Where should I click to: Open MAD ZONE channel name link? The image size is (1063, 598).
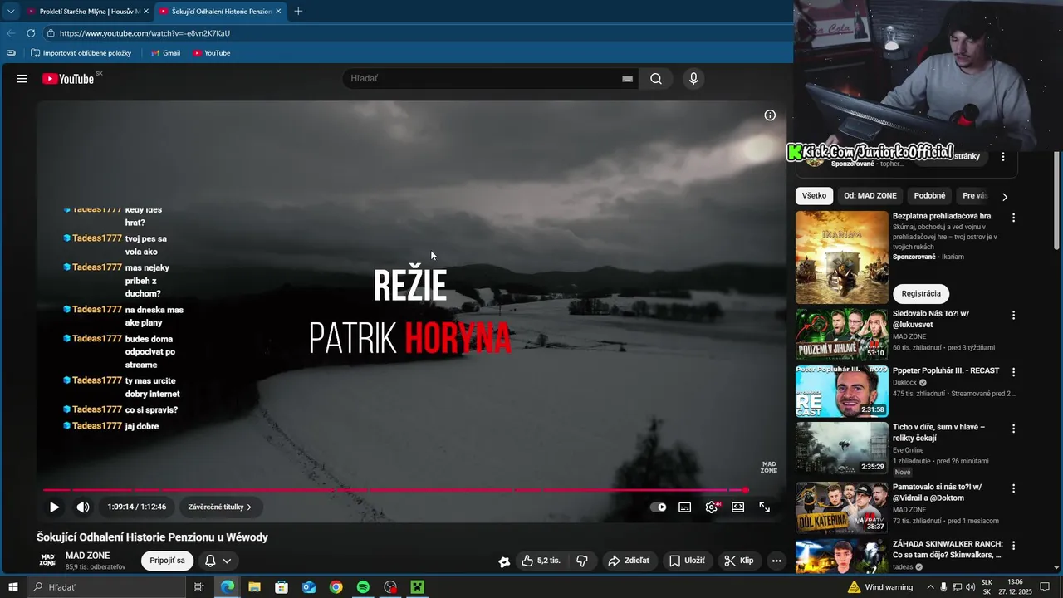tap(88, 556)
